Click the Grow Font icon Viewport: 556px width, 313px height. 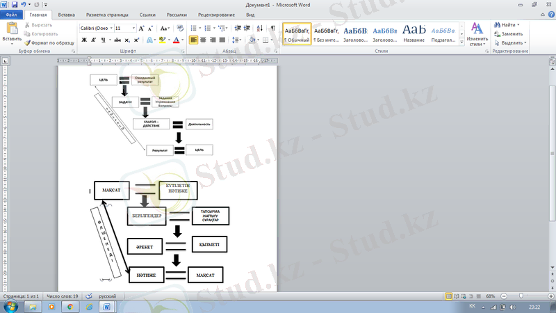(x=141, y=28)
